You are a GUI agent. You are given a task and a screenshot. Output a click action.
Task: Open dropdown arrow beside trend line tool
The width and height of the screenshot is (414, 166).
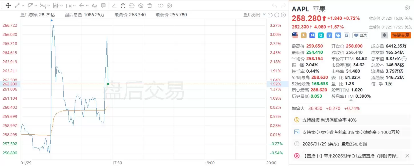[23, 5]
